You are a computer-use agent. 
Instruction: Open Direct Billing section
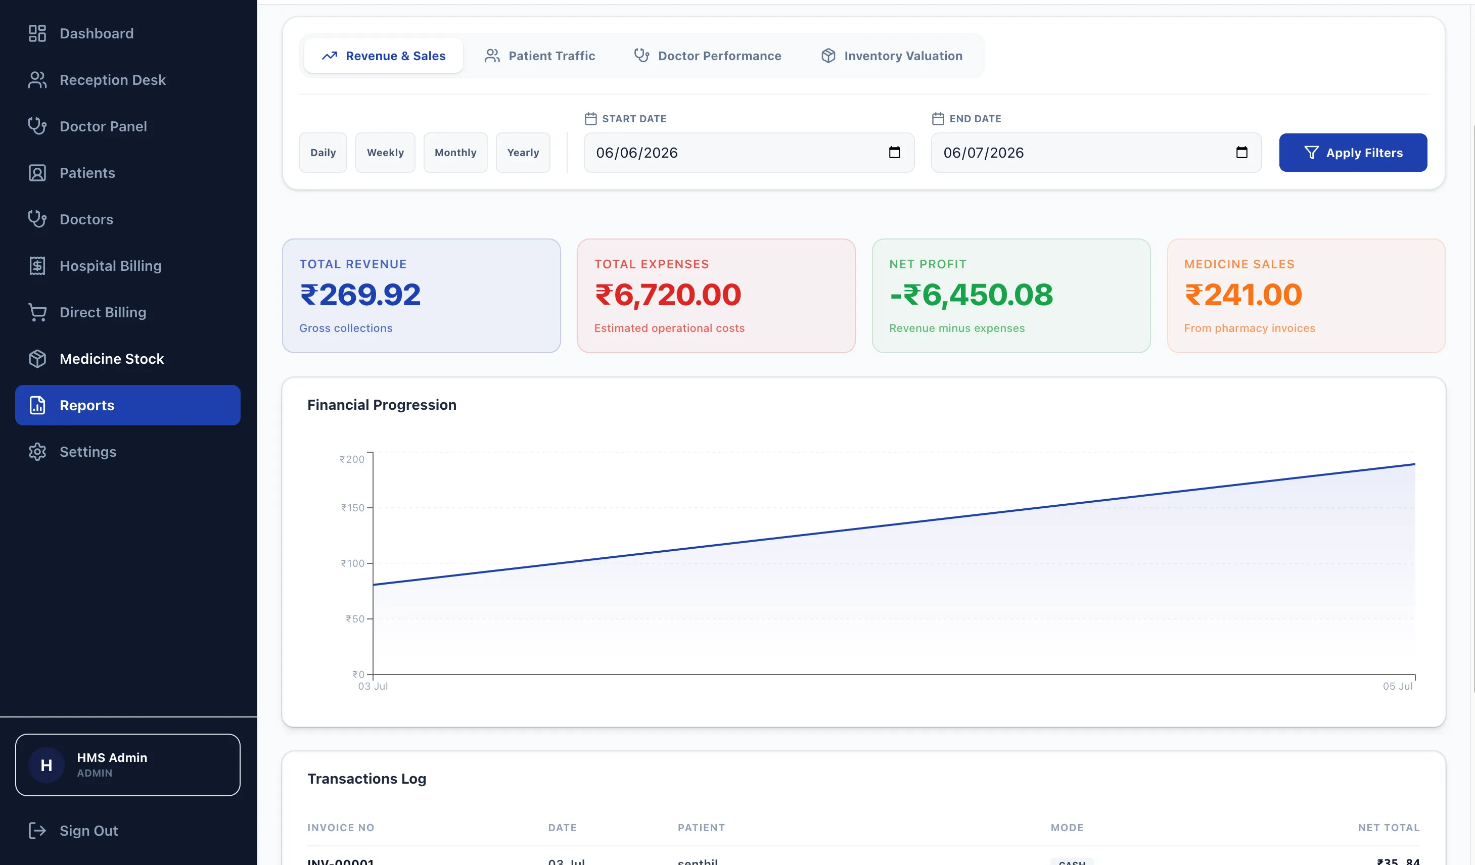pyautogui.click(x=127, y=312)
